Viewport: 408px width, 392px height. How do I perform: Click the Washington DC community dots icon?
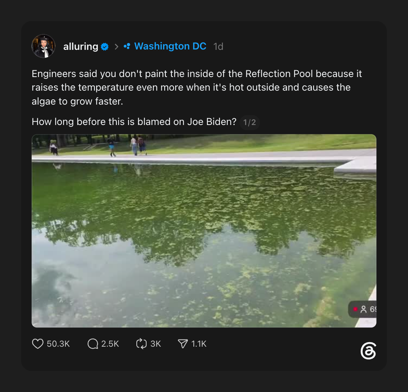(127, 46)
